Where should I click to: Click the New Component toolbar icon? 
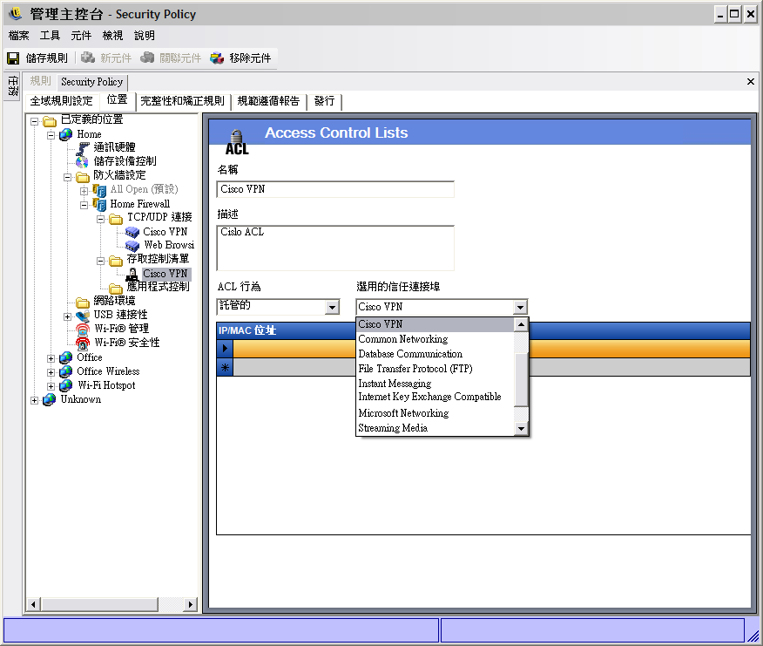[x=88, y=58]
